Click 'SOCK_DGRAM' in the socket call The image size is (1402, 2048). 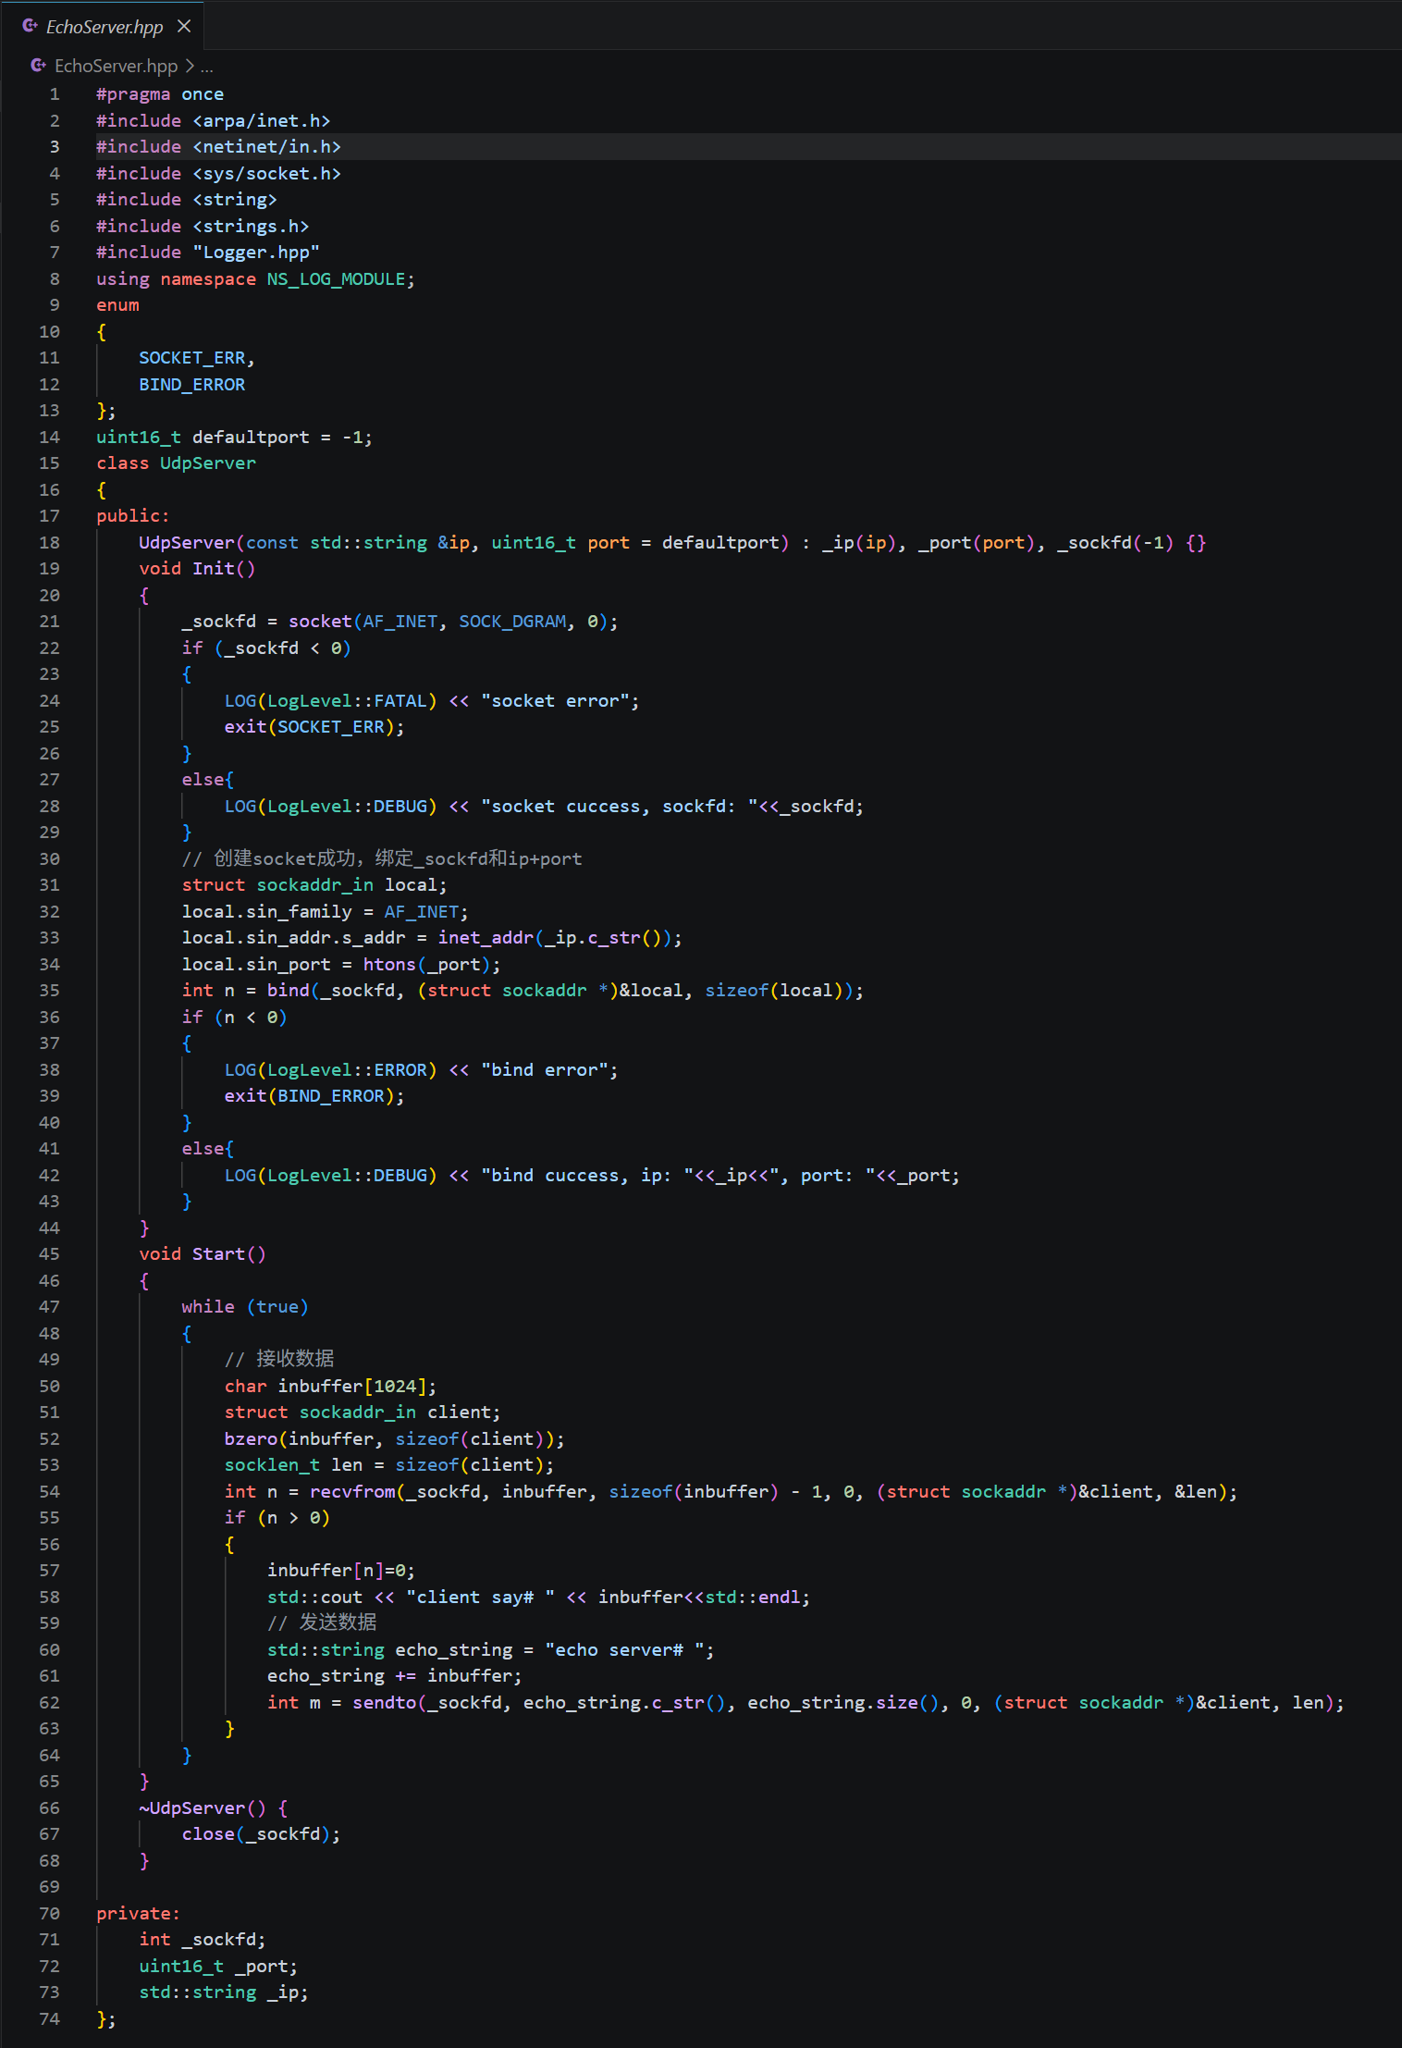512,622
